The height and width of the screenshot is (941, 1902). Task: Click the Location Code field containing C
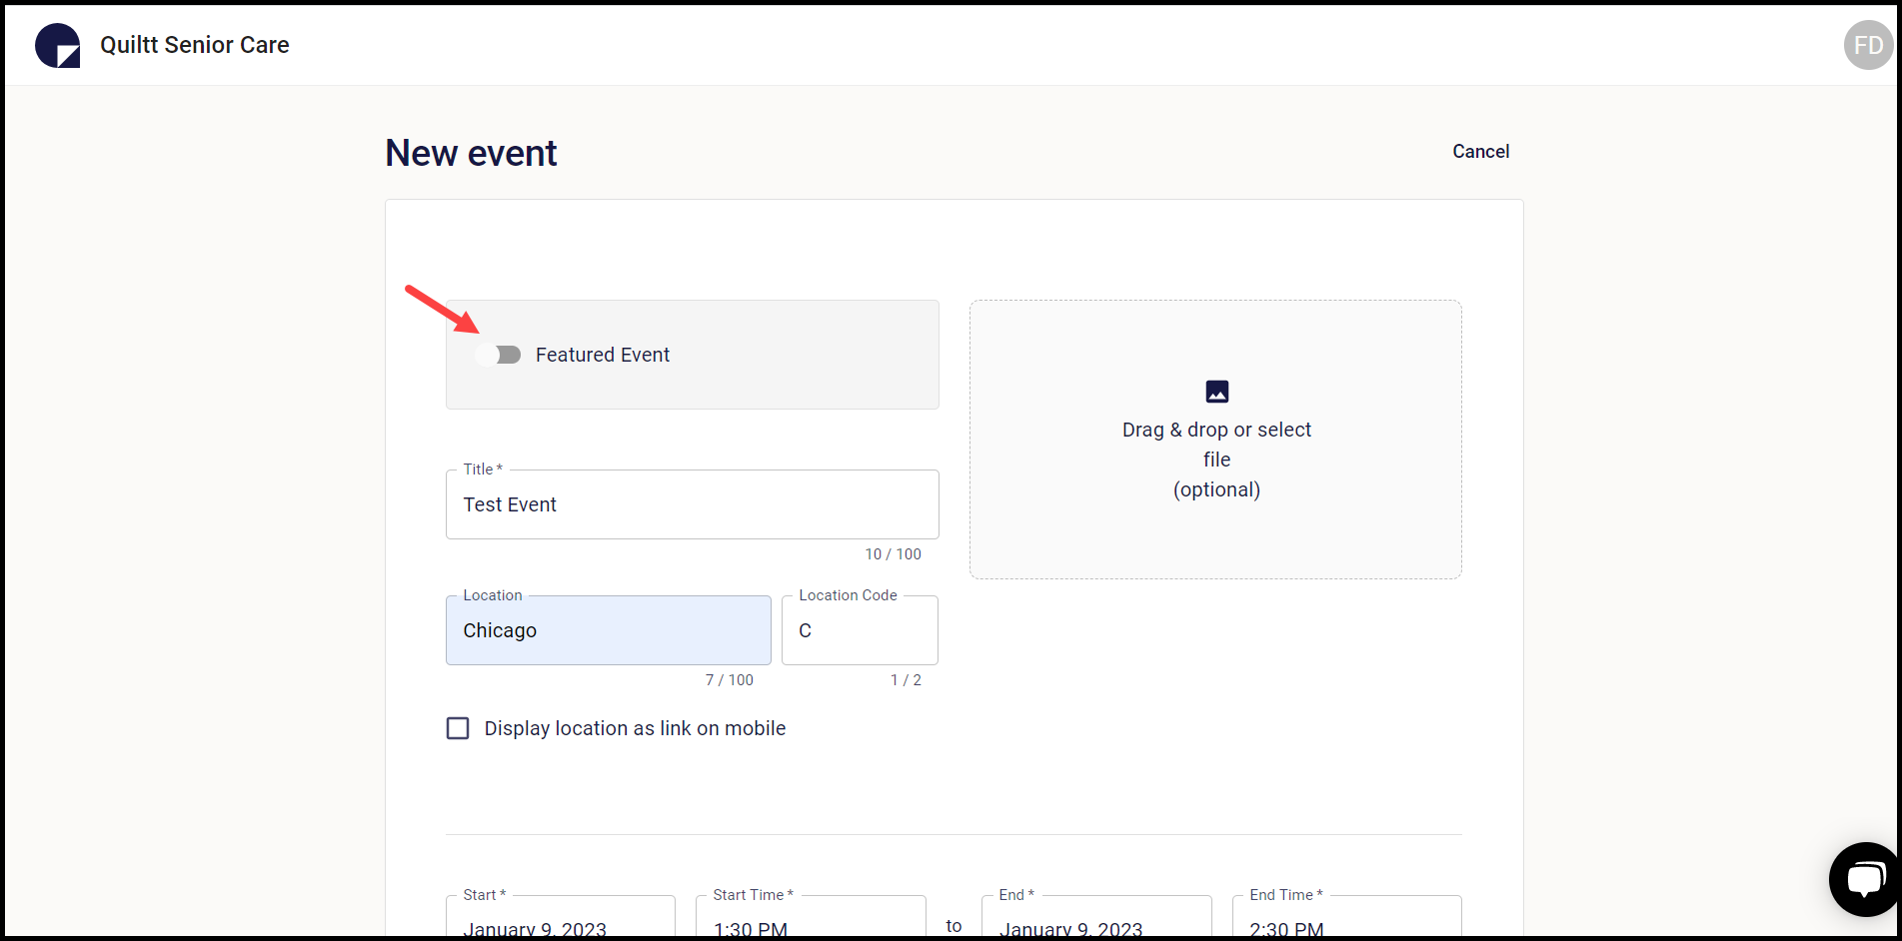[859, 630]
